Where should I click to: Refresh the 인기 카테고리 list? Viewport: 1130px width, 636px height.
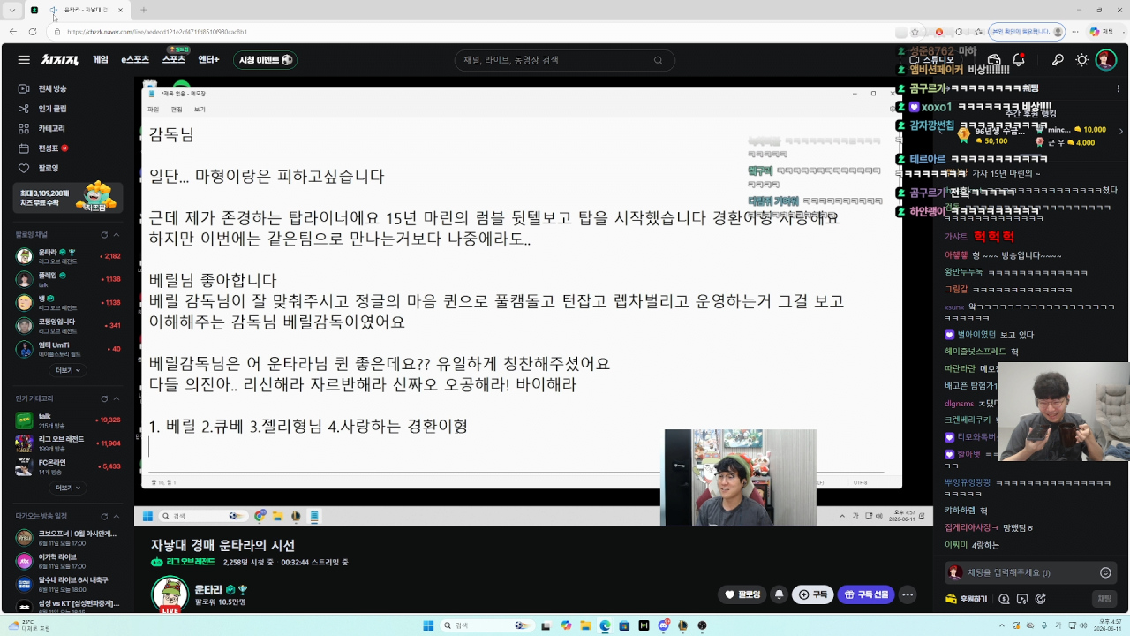[104, 398]
